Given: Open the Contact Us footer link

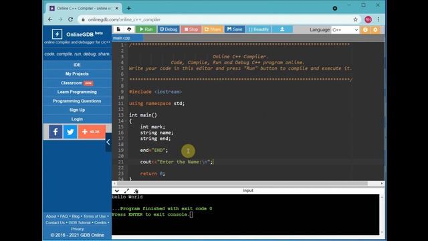Looking at the screenshot, I should (55, 223).
